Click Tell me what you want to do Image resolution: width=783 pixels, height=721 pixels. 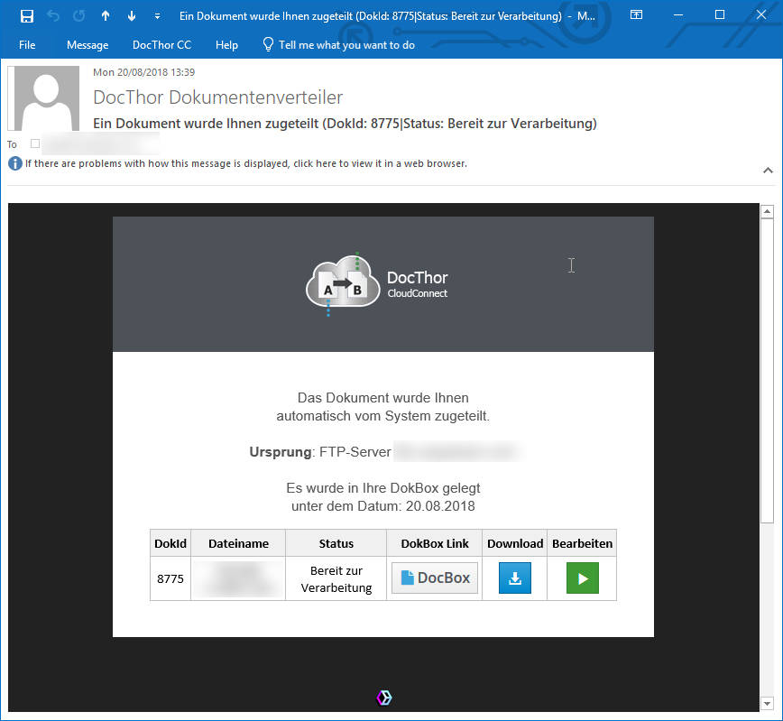(346, 45)
